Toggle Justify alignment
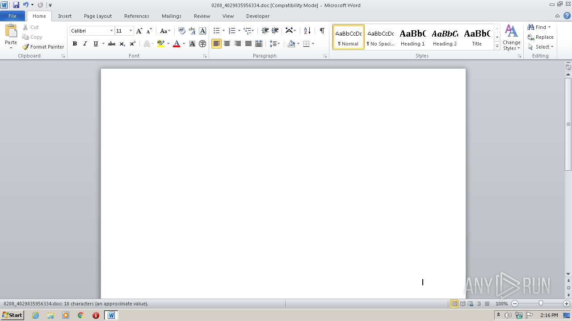The height and width of the screenshot is (321, 572). (248, 44)
